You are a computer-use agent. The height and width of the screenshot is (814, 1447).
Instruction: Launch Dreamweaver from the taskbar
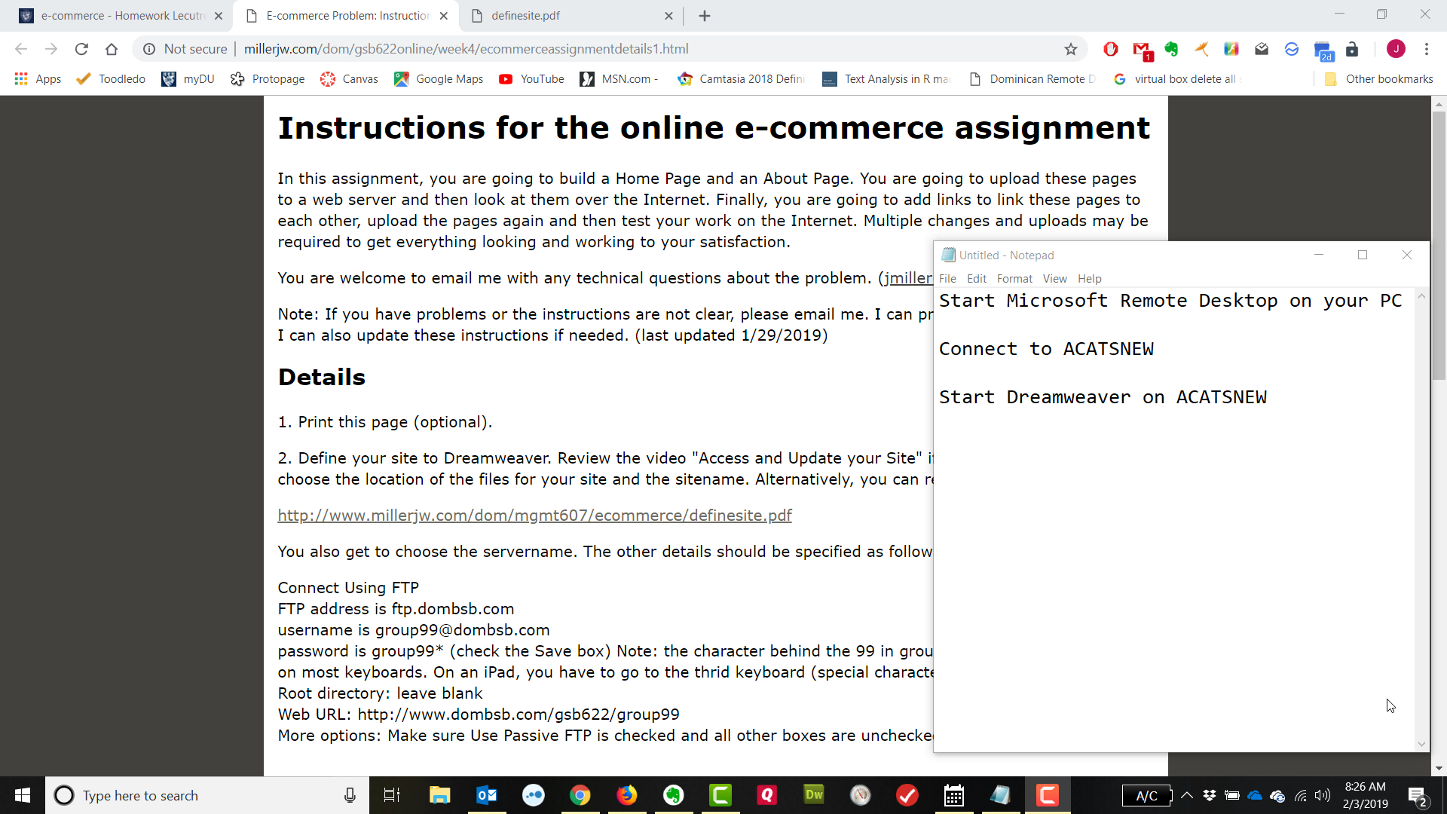pos(814,794)
